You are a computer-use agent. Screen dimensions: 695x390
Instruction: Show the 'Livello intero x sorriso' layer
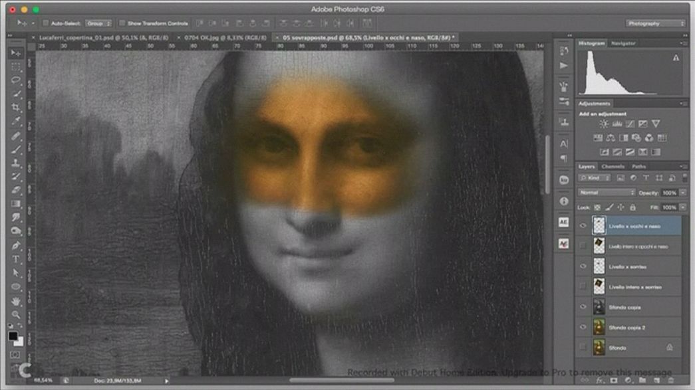point(583,287)
